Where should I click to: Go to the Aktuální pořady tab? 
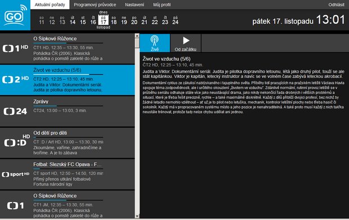tap(50, 5)
